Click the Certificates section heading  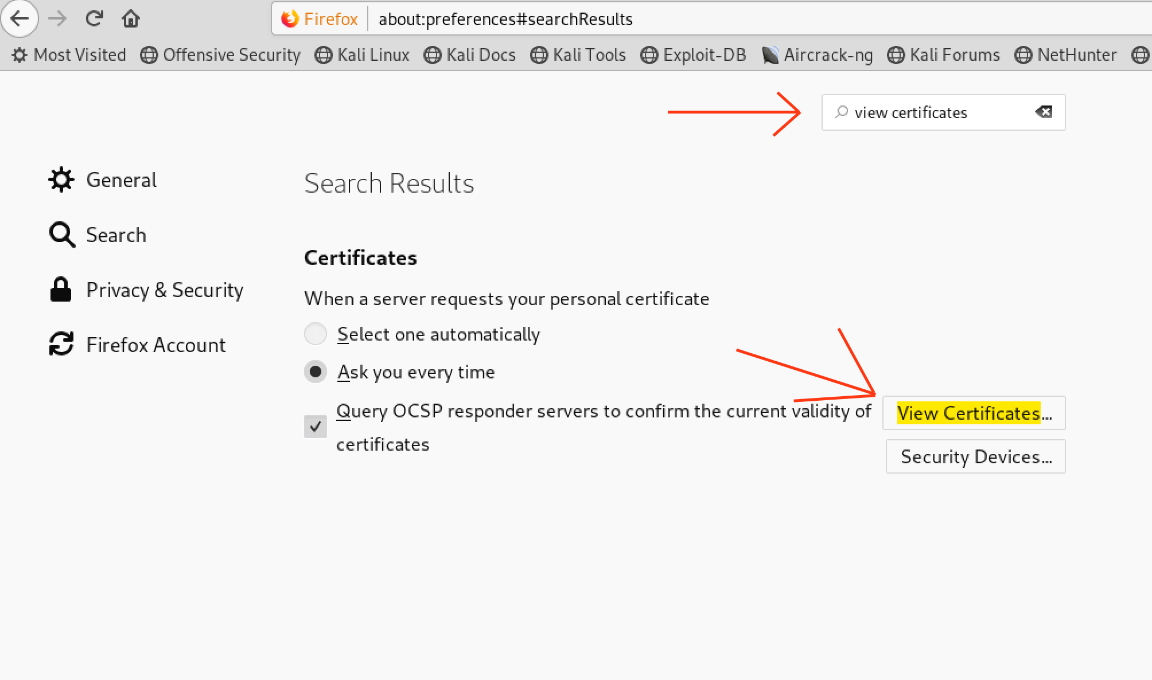click(360, 258)
